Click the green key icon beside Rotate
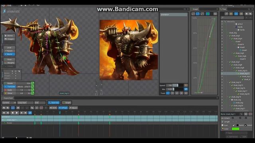255x143 pixels. (x=33, y=83)
